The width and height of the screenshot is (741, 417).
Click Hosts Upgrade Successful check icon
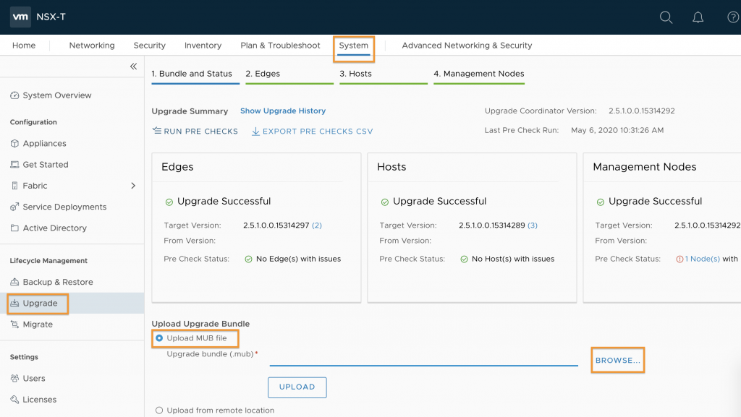(385, 202)
